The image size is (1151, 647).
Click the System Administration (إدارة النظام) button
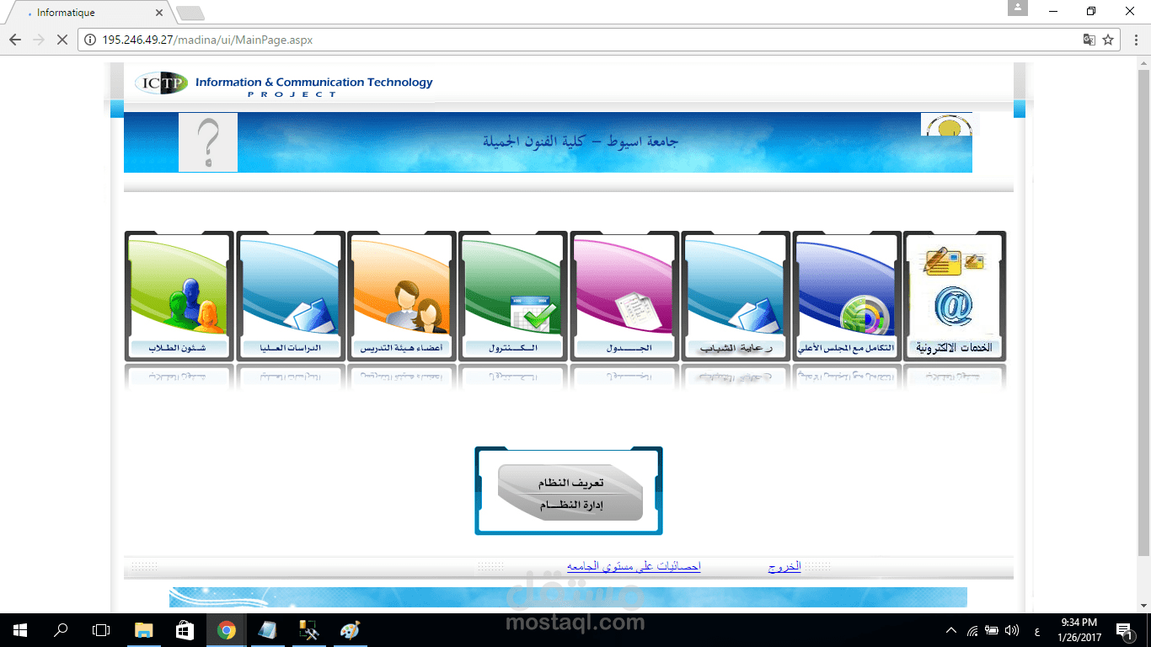pyautogui.click(x=570, y=505)
